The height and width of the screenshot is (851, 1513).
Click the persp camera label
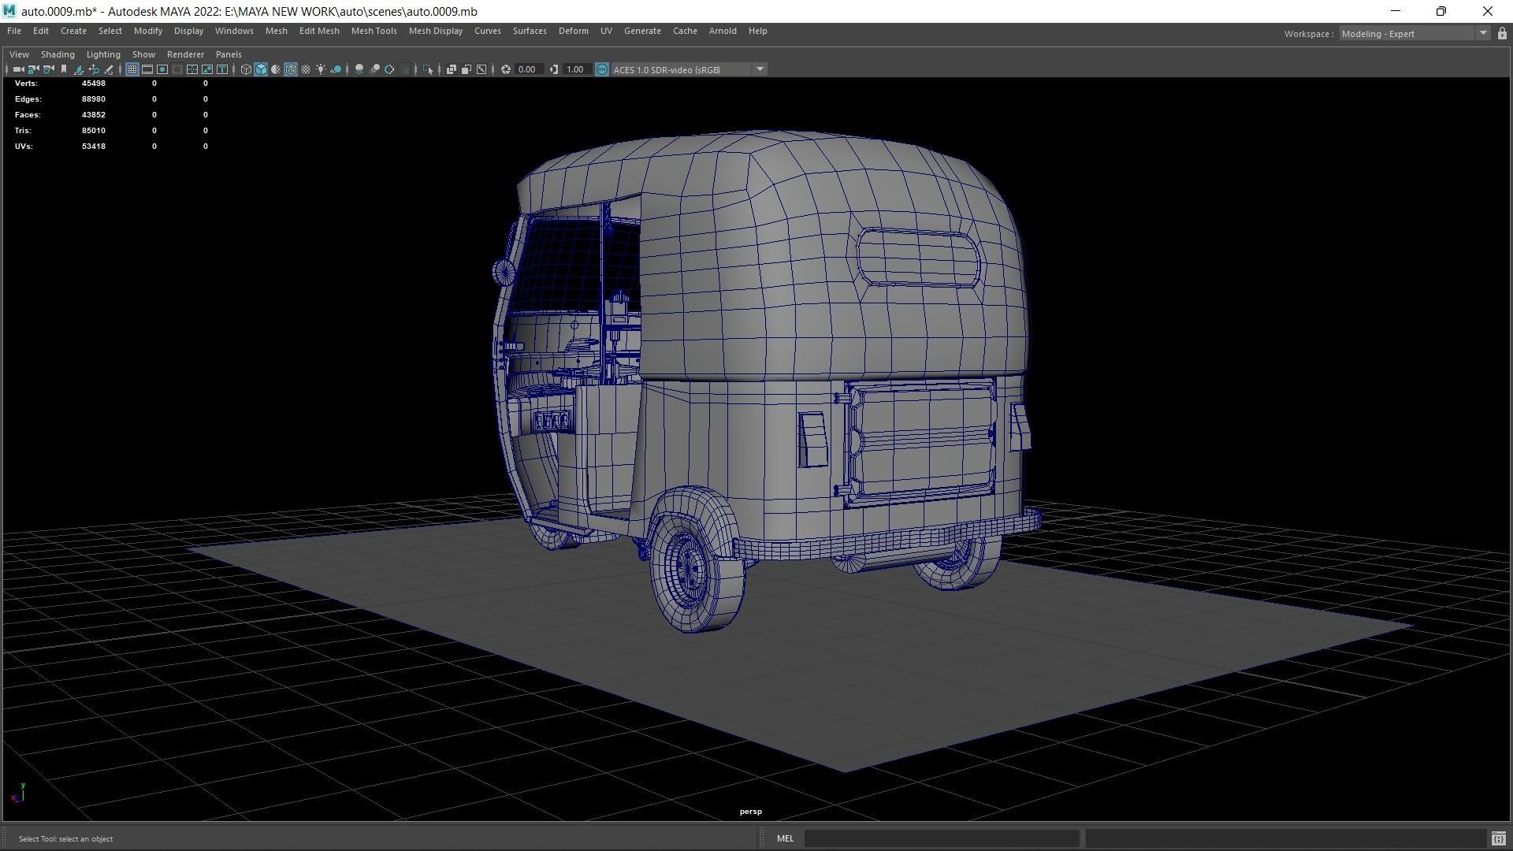[x=751, y=812]
